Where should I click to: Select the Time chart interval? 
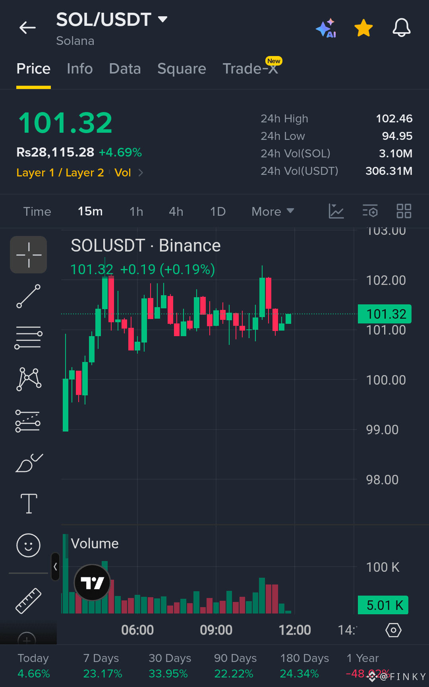pyautogui.click(x=37, y=211)
